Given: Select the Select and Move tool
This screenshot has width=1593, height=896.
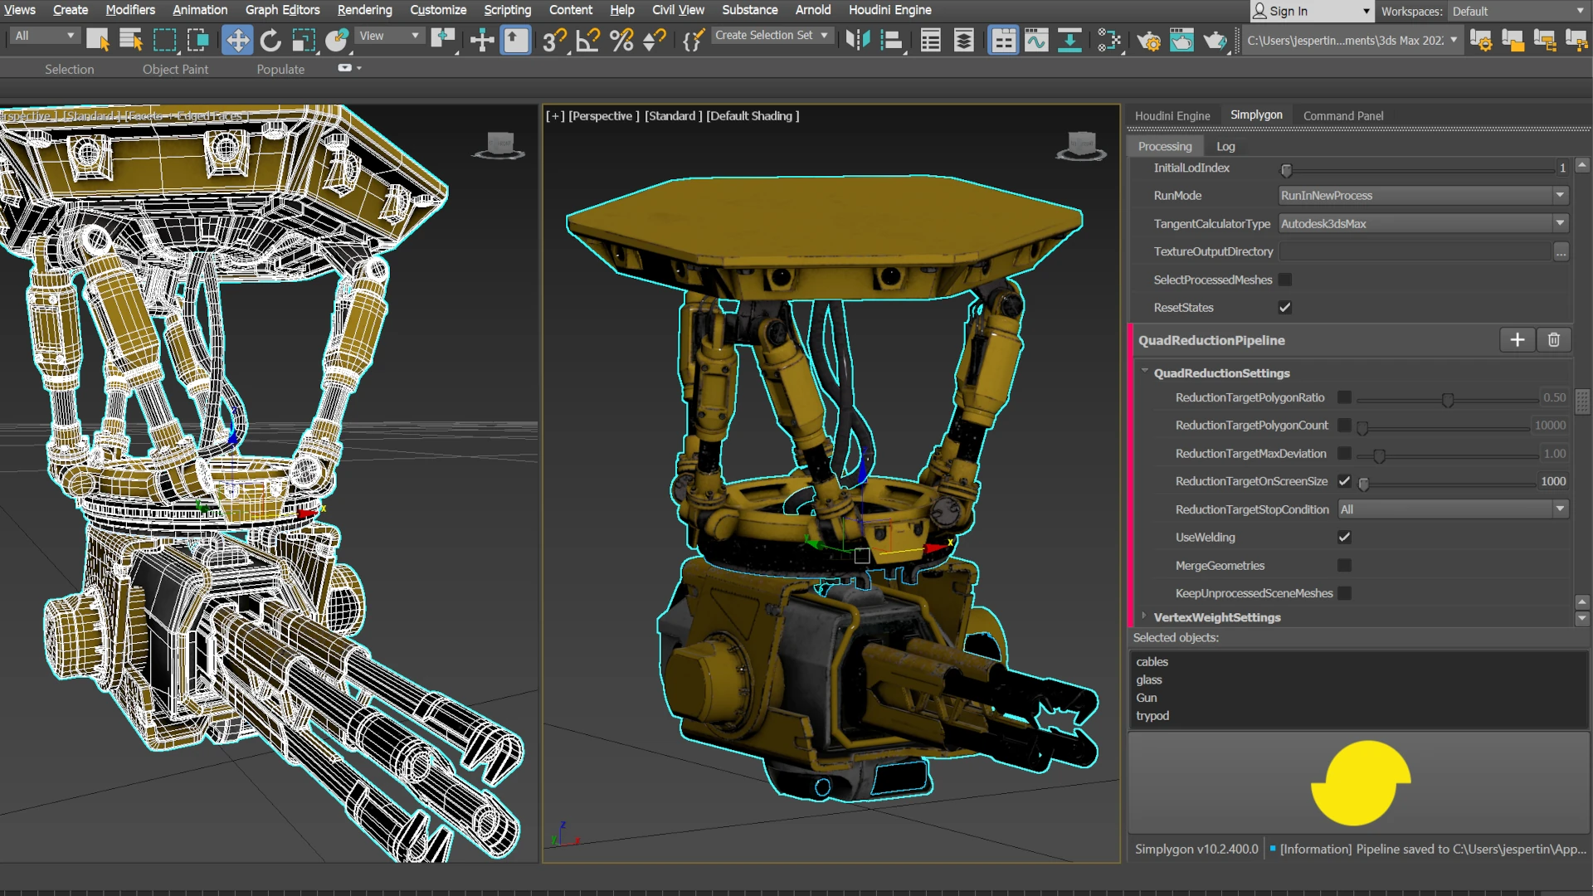Looking at the screenshot, I should click(237, 40).
